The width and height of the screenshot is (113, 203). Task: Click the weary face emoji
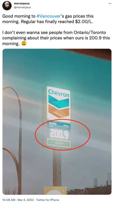coord(24,43)
